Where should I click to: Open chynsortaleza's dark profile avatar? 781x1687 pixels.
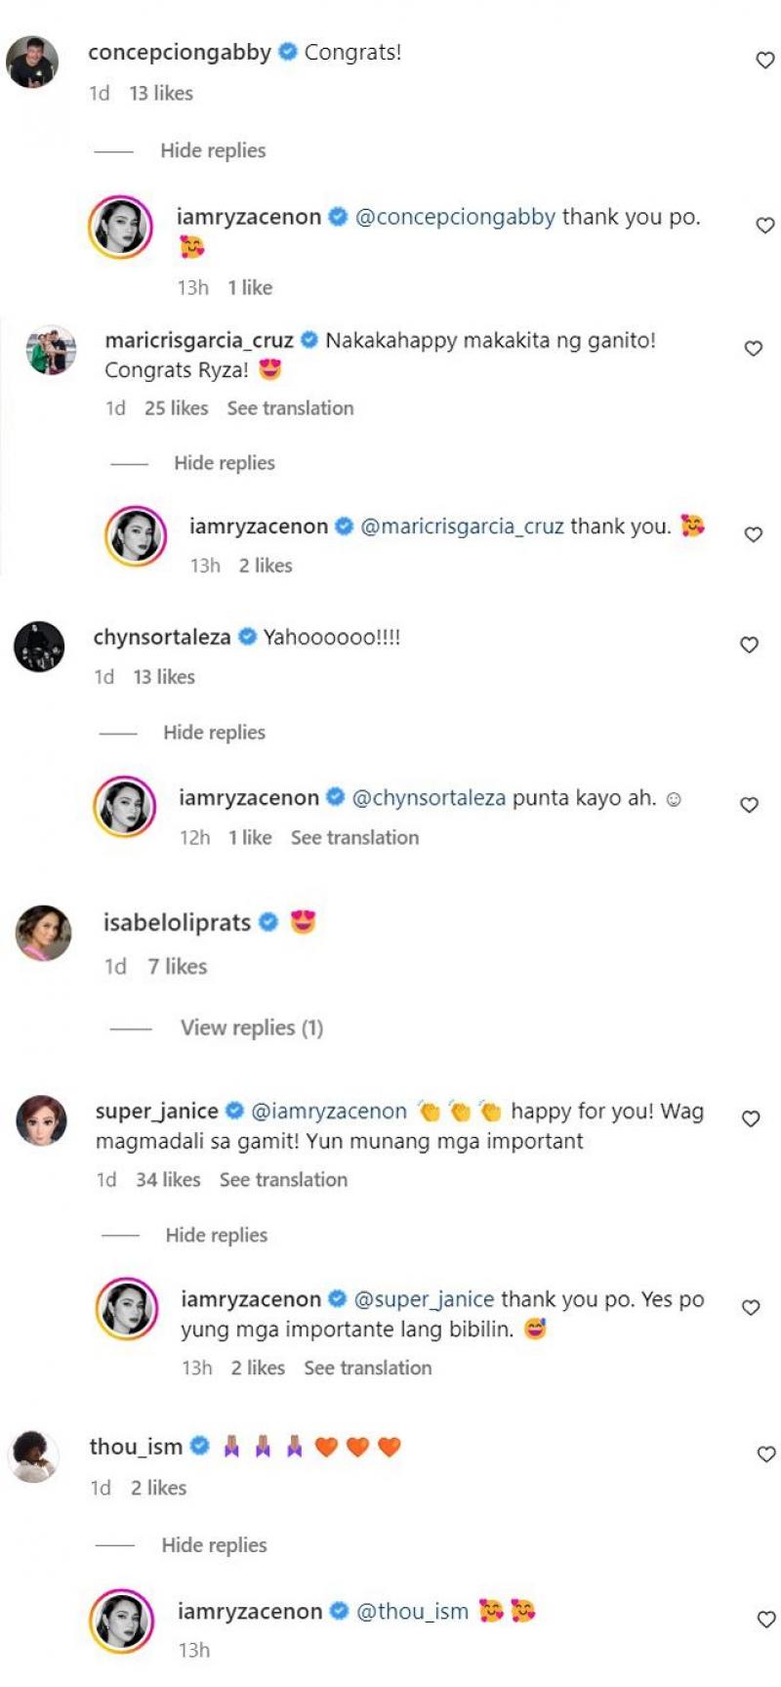click(x=39, y=647)
